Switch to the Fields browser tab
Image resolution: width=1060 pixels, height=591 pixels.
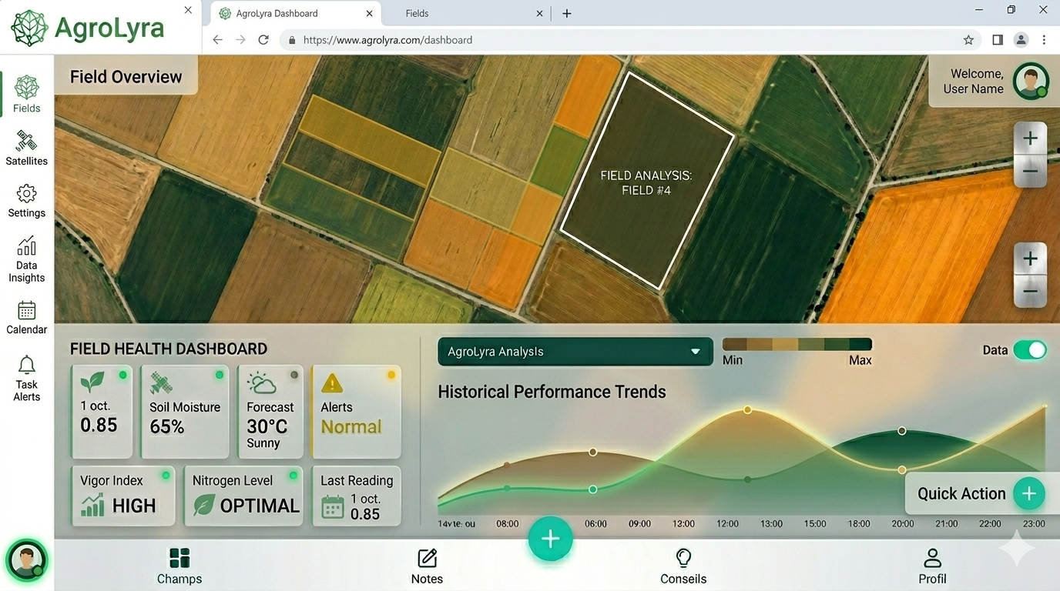pyautogui.click(x=462, y=13)
